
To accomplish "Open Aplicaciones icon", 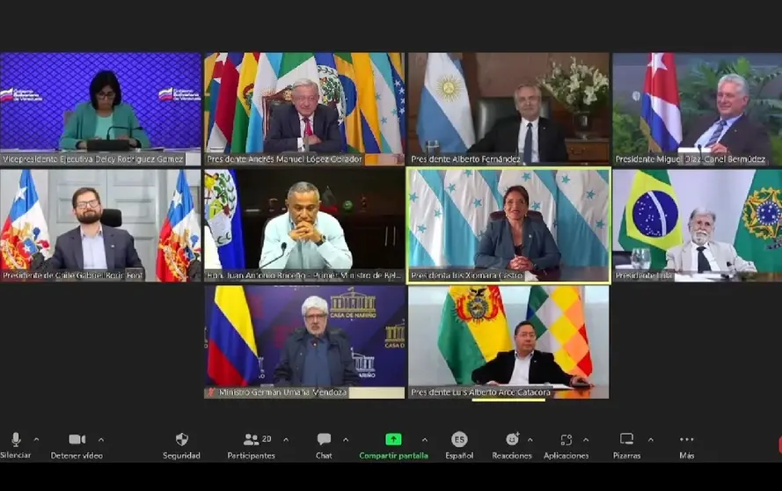I will click(x=566, y=439).
